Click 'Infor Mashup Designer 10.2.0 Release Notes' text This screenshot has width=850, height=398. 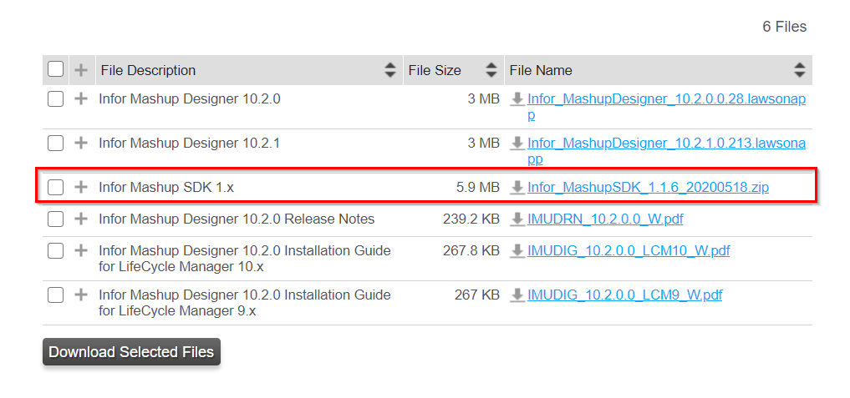[237, 219]
